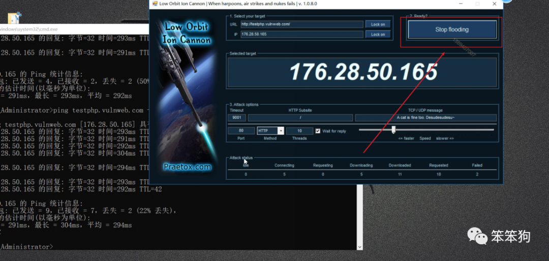Screen dimensions: 549x261
Task: Adjust the attack Speed slider handle
Action: [393, 130]
